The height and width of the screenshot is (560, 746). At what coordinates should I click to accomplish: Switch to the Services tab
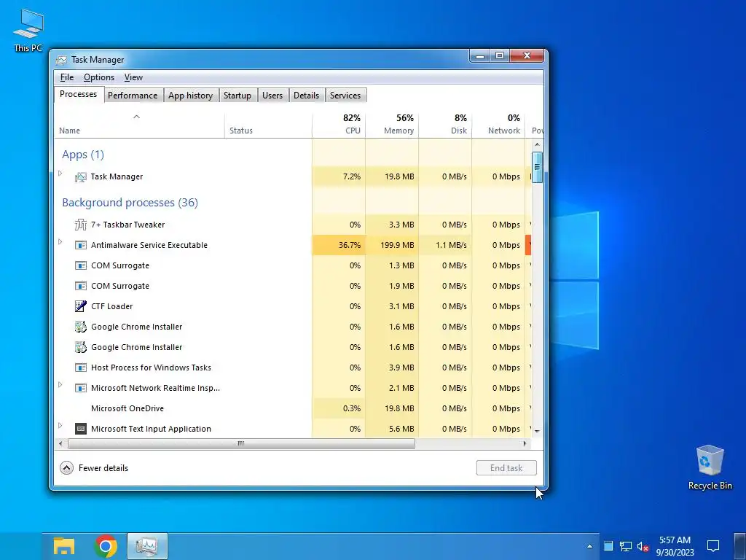(x=345, y=96)
